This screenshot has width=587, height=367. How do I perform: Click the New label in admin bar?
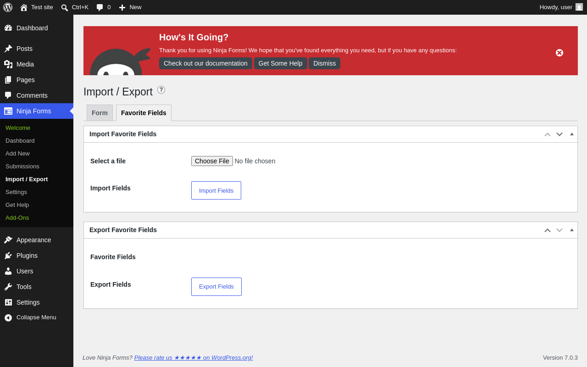point(135,7)
